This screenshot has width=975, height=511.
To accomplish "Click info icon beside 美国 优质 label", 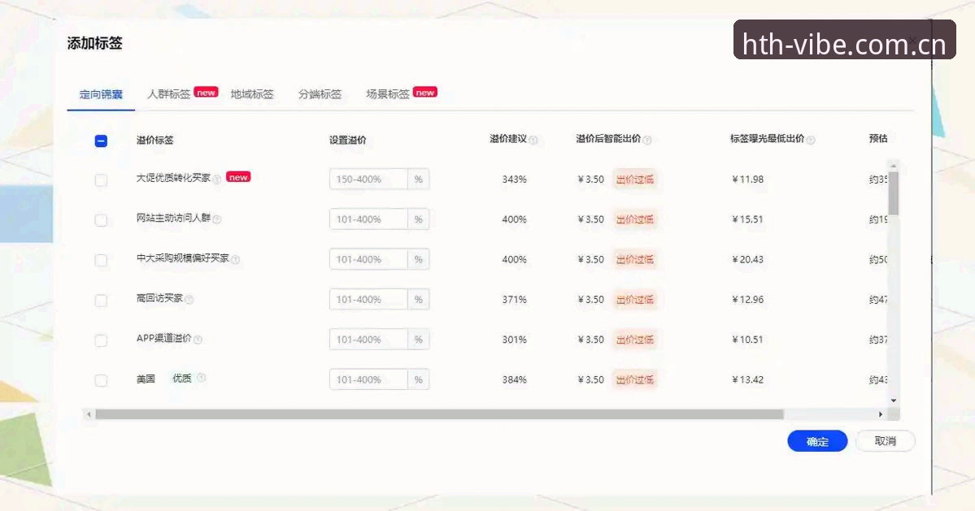I will coord(202,378).
